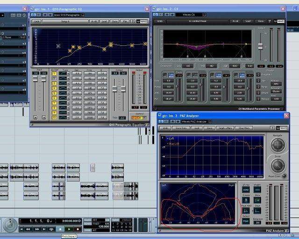Viewport: 299px width, 239px height.
Task: Click the Zoom knob in PAZ Analyzer
Action: tap(278, 165)
